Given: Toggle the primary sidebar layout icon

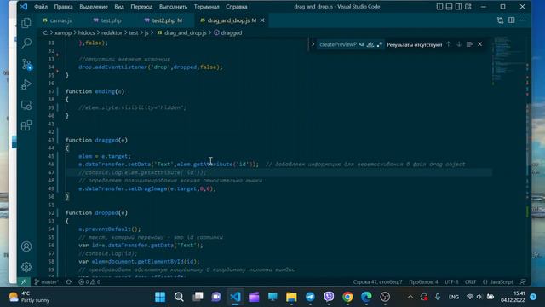Looking at the screenshot, I should point(439,7).
